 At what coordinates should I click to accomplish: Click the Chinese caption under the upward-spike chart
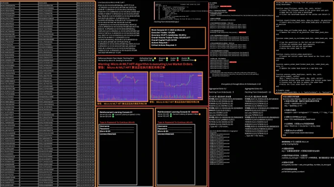click(x=175, y=102)
